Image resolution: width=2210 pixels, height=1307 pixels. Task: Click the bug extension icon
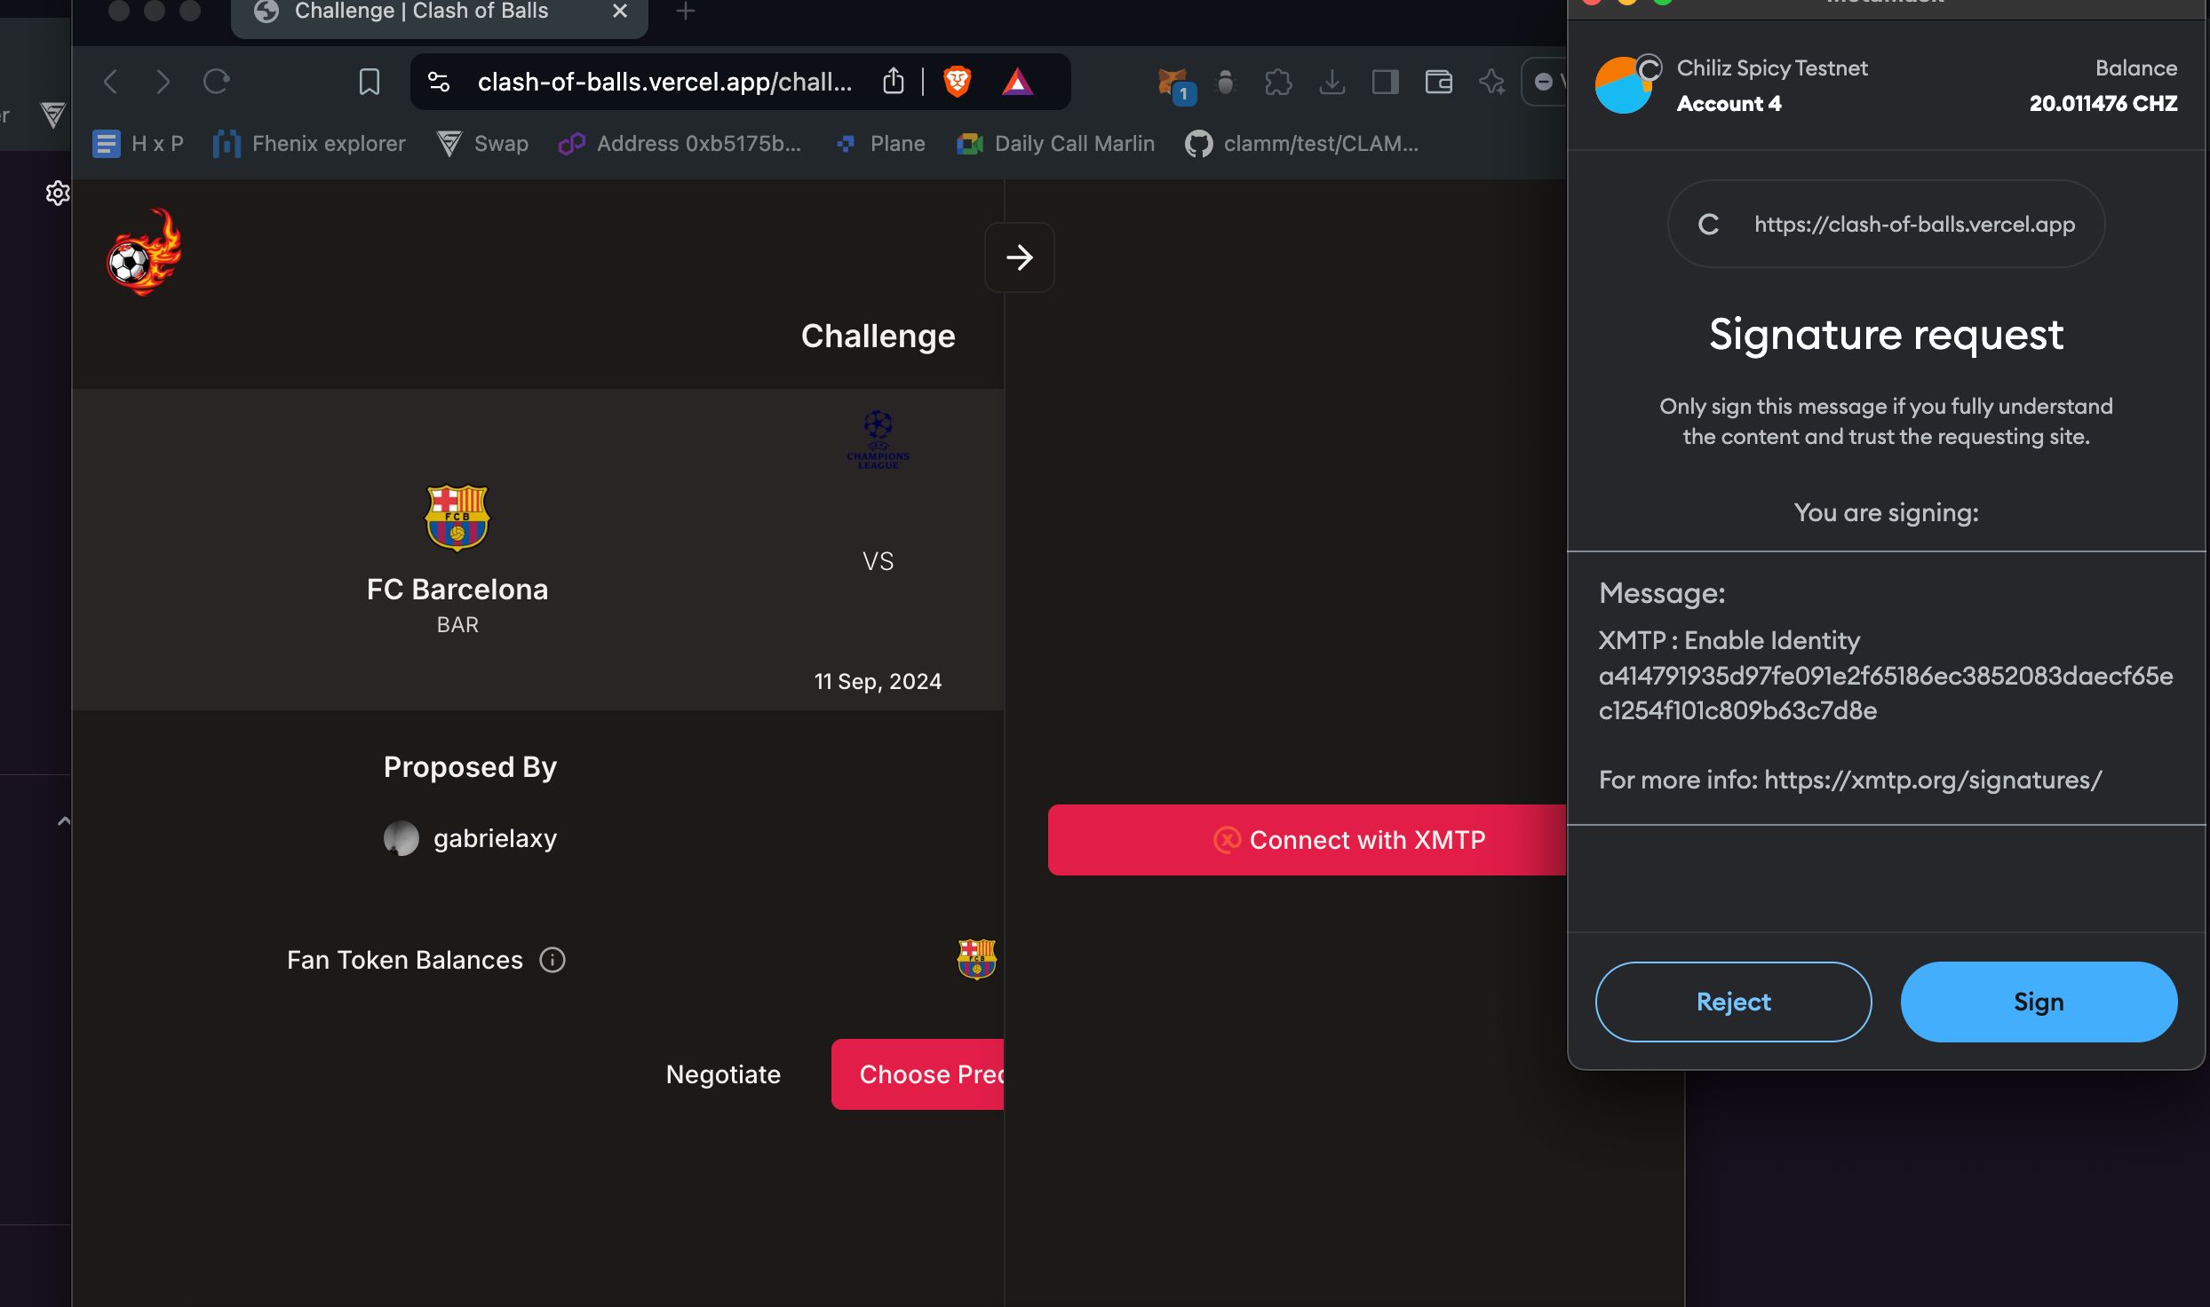[1226, 82]
